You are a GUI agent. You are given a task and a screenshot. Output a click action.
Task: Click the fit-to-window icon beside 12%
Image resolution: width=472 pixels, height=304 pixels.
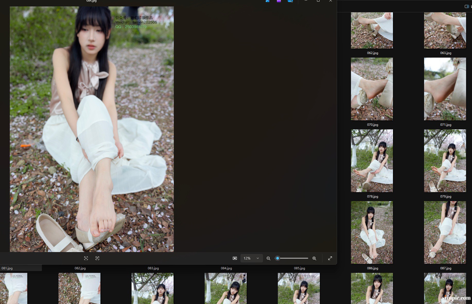(235, 258)
